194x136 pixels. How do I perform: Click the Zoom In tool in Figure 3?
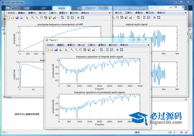(x=72, y=50)
